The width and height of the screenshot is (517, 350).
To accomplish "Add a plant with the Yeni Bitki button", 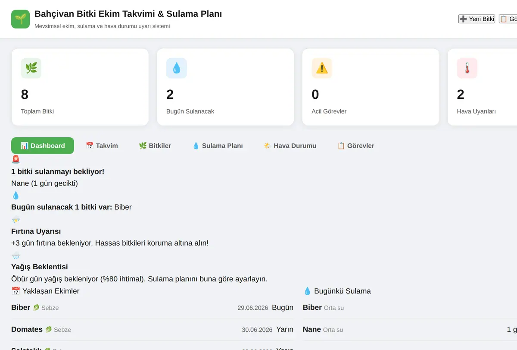I will [477, 19].
